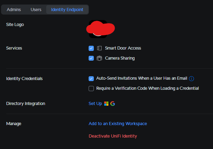Click the camera icon beside Camera Sharing
213x149 pixels.
click(x=99, y=58)
